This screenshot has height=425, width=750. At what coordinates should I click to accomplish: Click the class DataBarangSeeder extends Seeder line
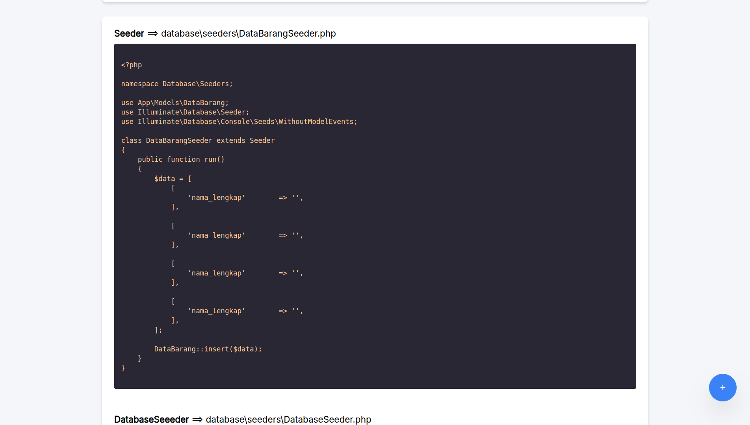coord(198,140)
